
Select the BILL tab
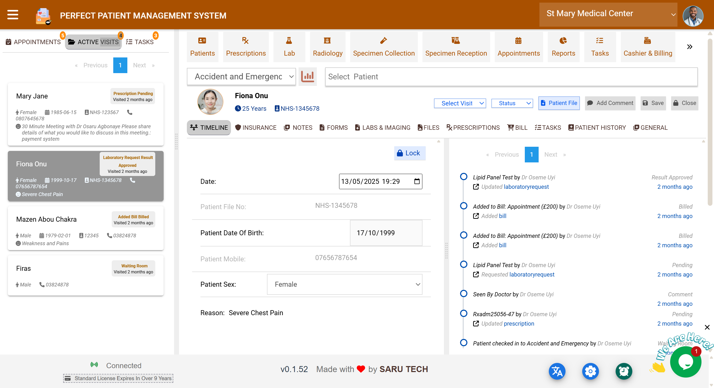517,128
